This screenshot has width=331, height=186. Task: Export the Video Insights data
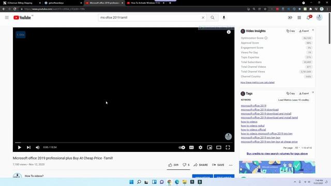(x=304, y=31)
